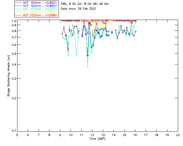
Task: Click the lowest green diamond near 0.38
Action: [x=88, y=67]
